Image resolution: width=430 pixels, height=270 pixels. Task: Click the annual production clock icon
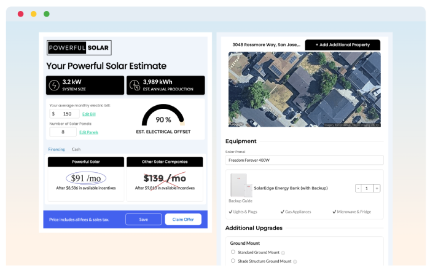(135, 85)
